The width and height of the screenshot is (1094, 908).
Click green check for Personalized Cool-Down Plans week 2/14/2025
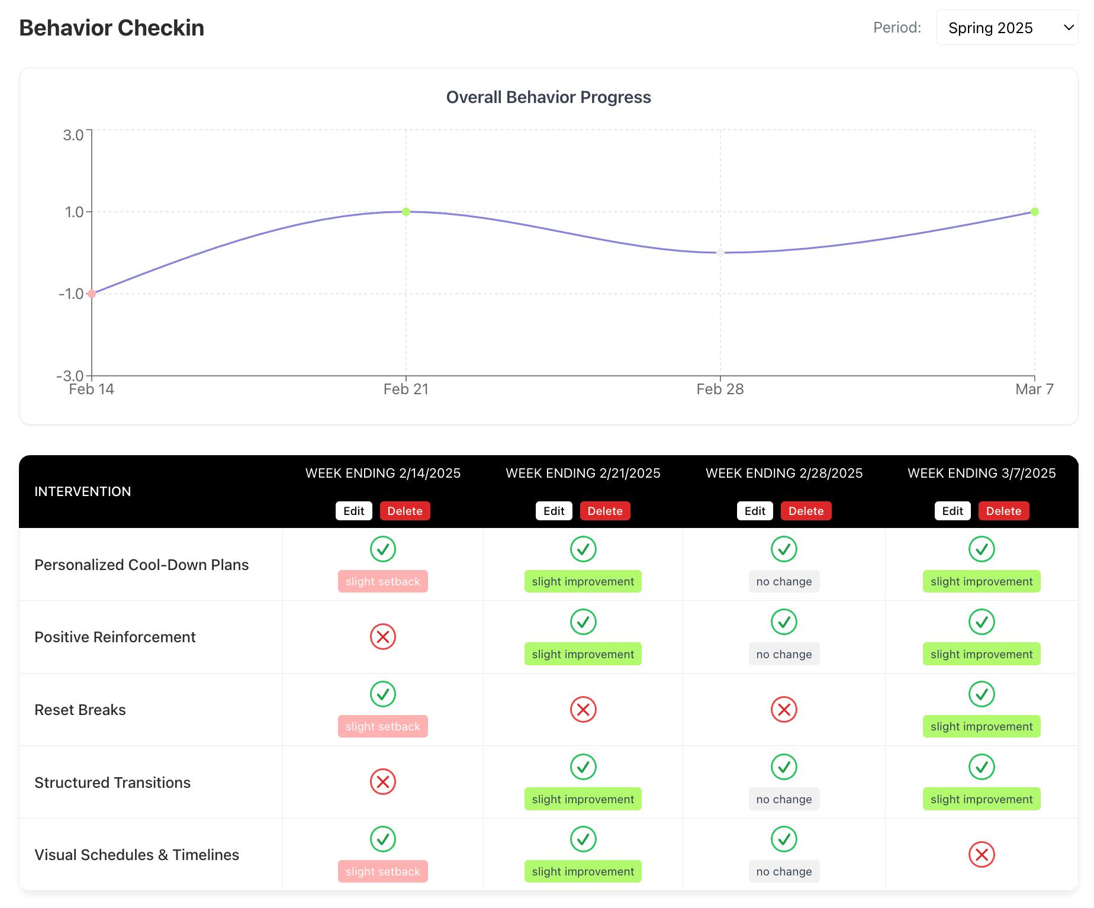tap(383, 549)
